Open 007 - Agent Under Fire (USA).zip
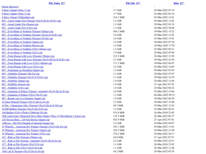 point(19,28)
